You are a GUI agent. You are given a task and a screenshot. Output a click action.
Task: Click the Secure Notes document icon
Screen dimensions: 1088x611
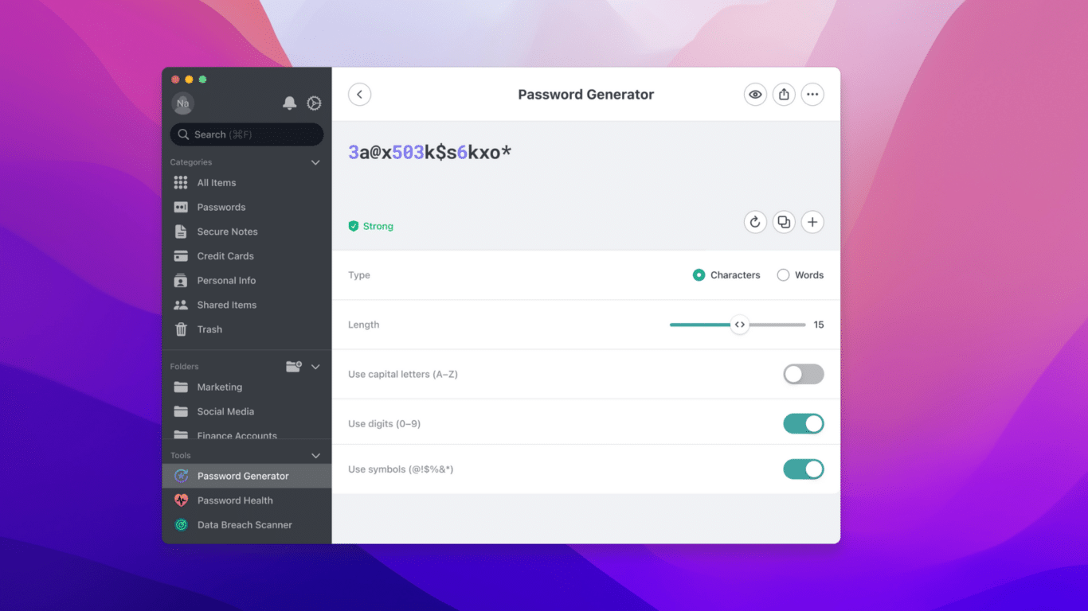pyautogui.click(x=181, y=232)
